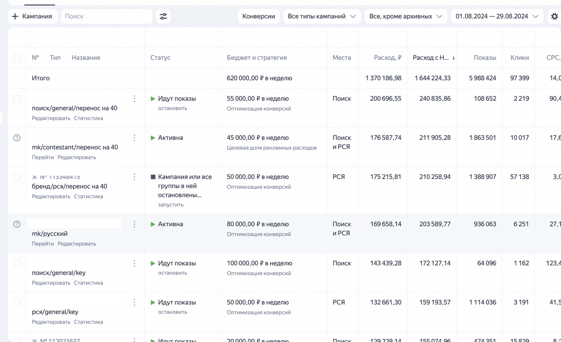The height and width of the screenshot is (342, 561).
Task: Open three-dot menu for mk/русский campaign
Action: tap(134, 224)
